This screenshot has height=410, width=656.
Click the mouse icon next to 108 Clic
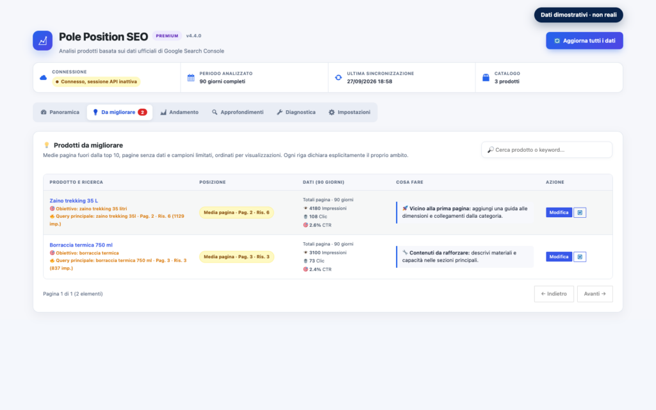[x=306, y=217]
